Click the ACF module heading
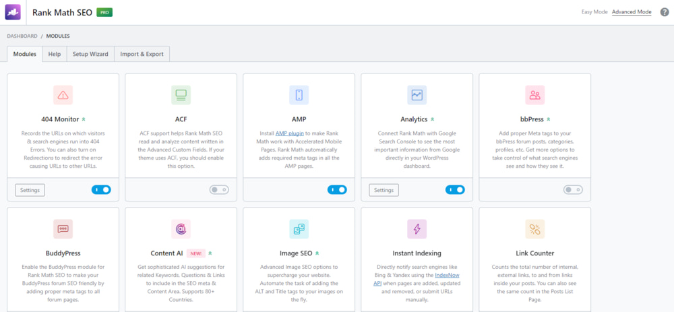The height and width of the screenshot is (312, 674). pyautogui.click(x=181, y=119)
